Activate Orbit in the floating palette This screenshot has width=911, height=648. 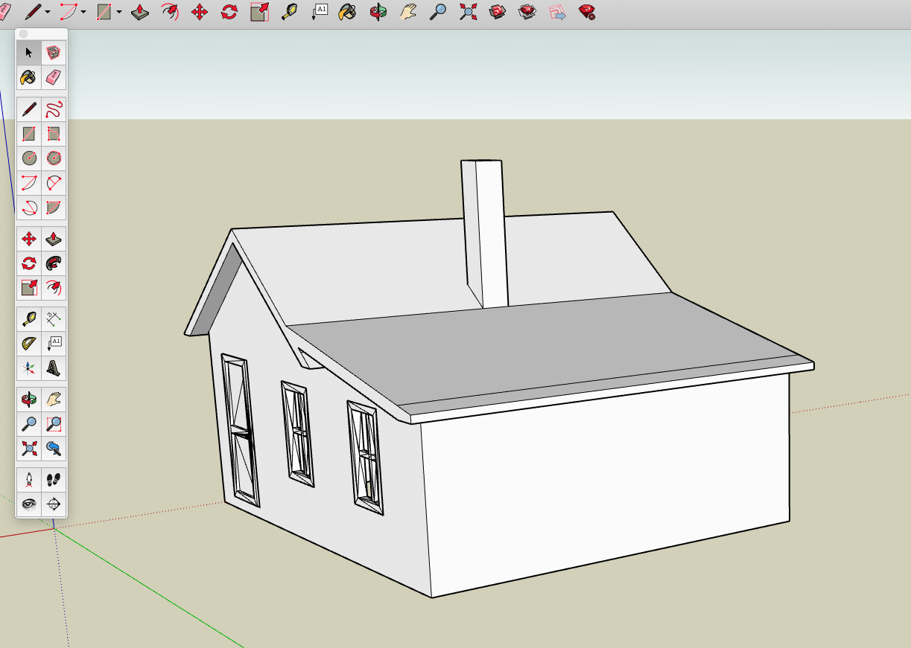coord(29,400)
